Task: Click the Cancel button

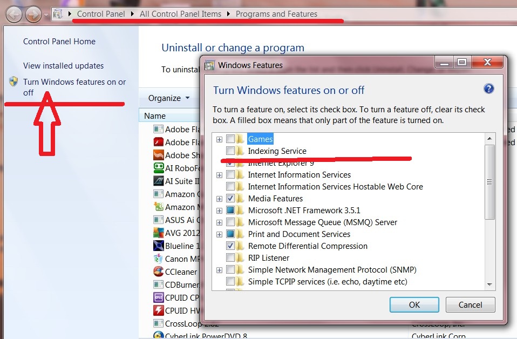Action: [470, 304]
